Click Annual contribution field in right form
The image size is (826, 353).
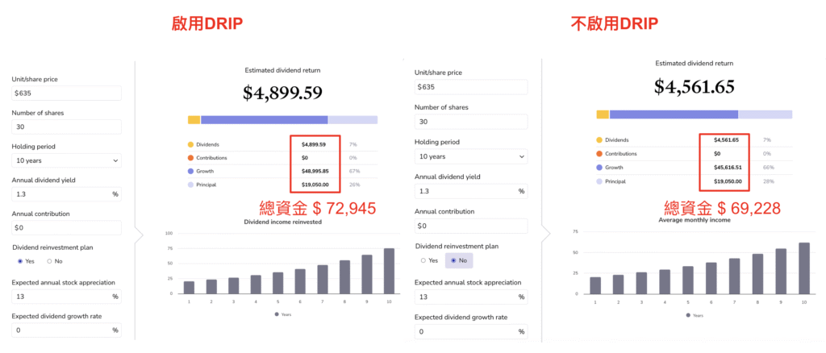click(x=470, y=226)
